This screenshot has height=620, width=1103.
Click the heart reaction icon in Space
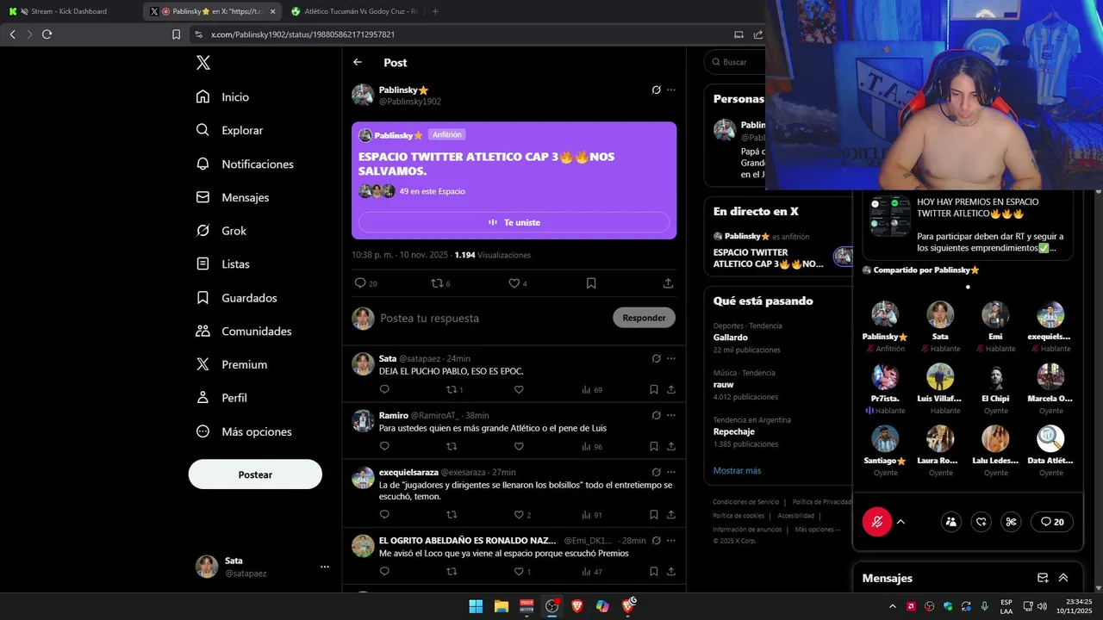click(x=981, y=522)
